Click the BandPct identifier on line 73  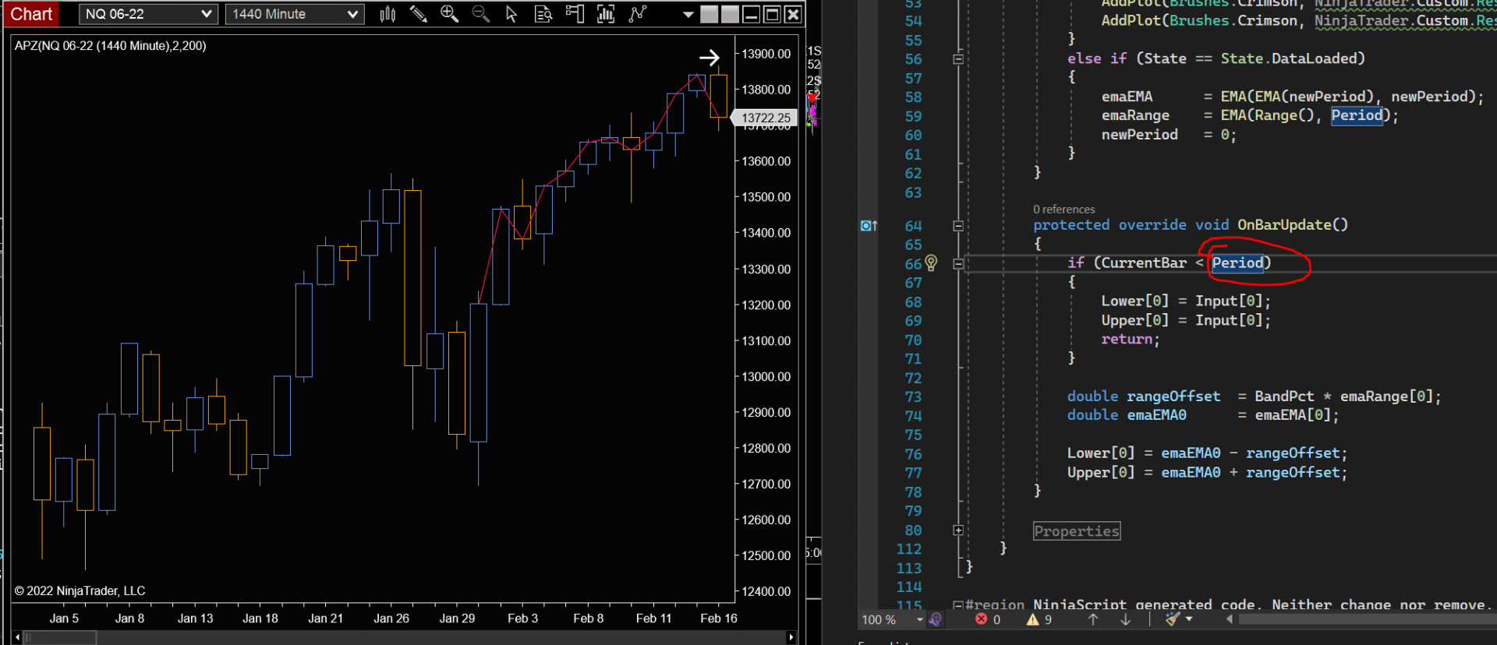(1284, 397)
